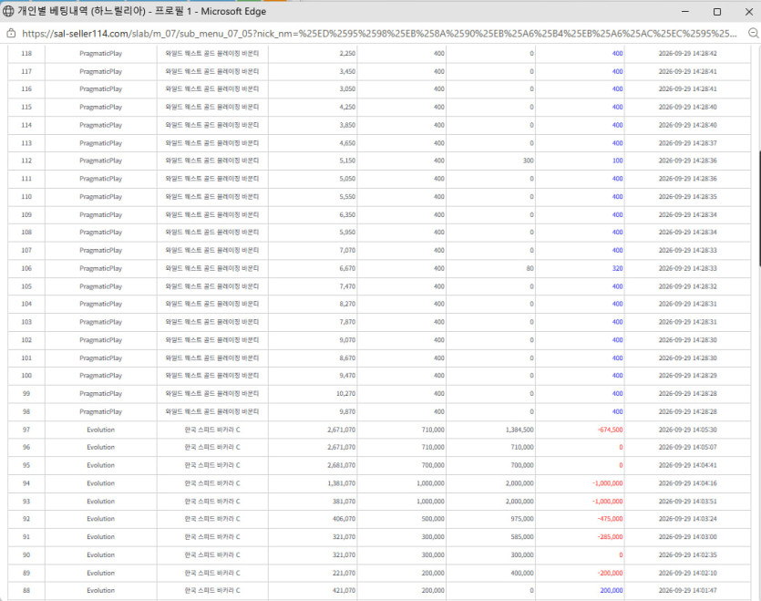The image size is (761, 601).
Task: Click balance 5,150 in row 112
Action: click(x=347, y=161)
